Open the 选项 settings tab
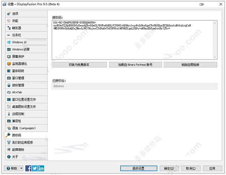Image resolution: width=226 pixels, height=175 pixels. pos(26,14)
